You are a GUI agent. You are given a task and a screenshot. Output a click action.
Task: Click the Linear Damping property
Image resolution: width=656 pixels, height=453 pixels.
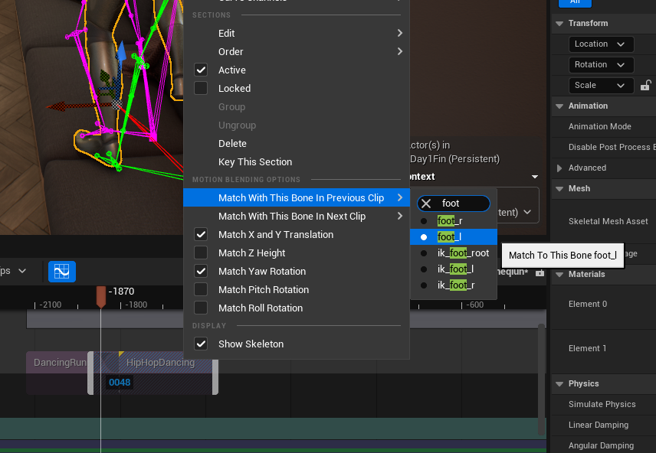[x=599, y=425]
